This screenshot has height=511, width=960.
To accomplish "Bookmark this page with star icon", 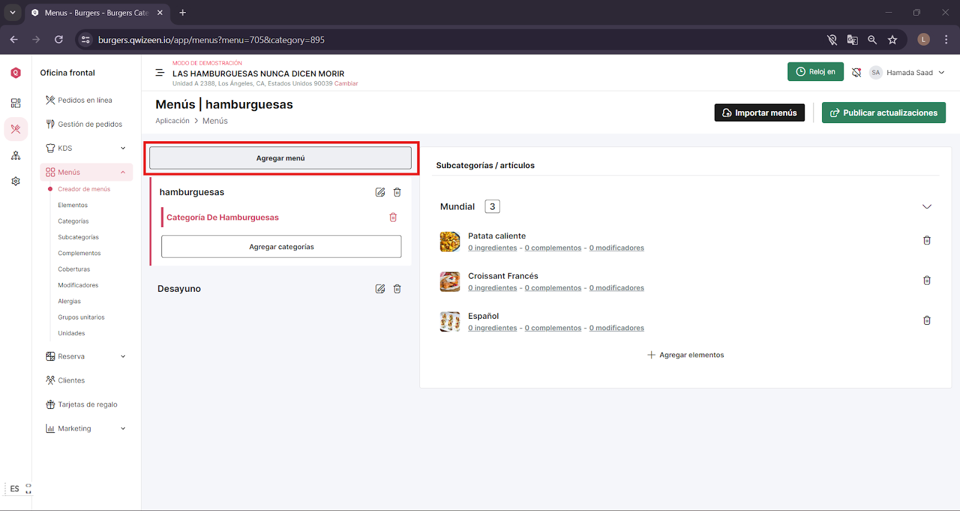I will (893, 40).
